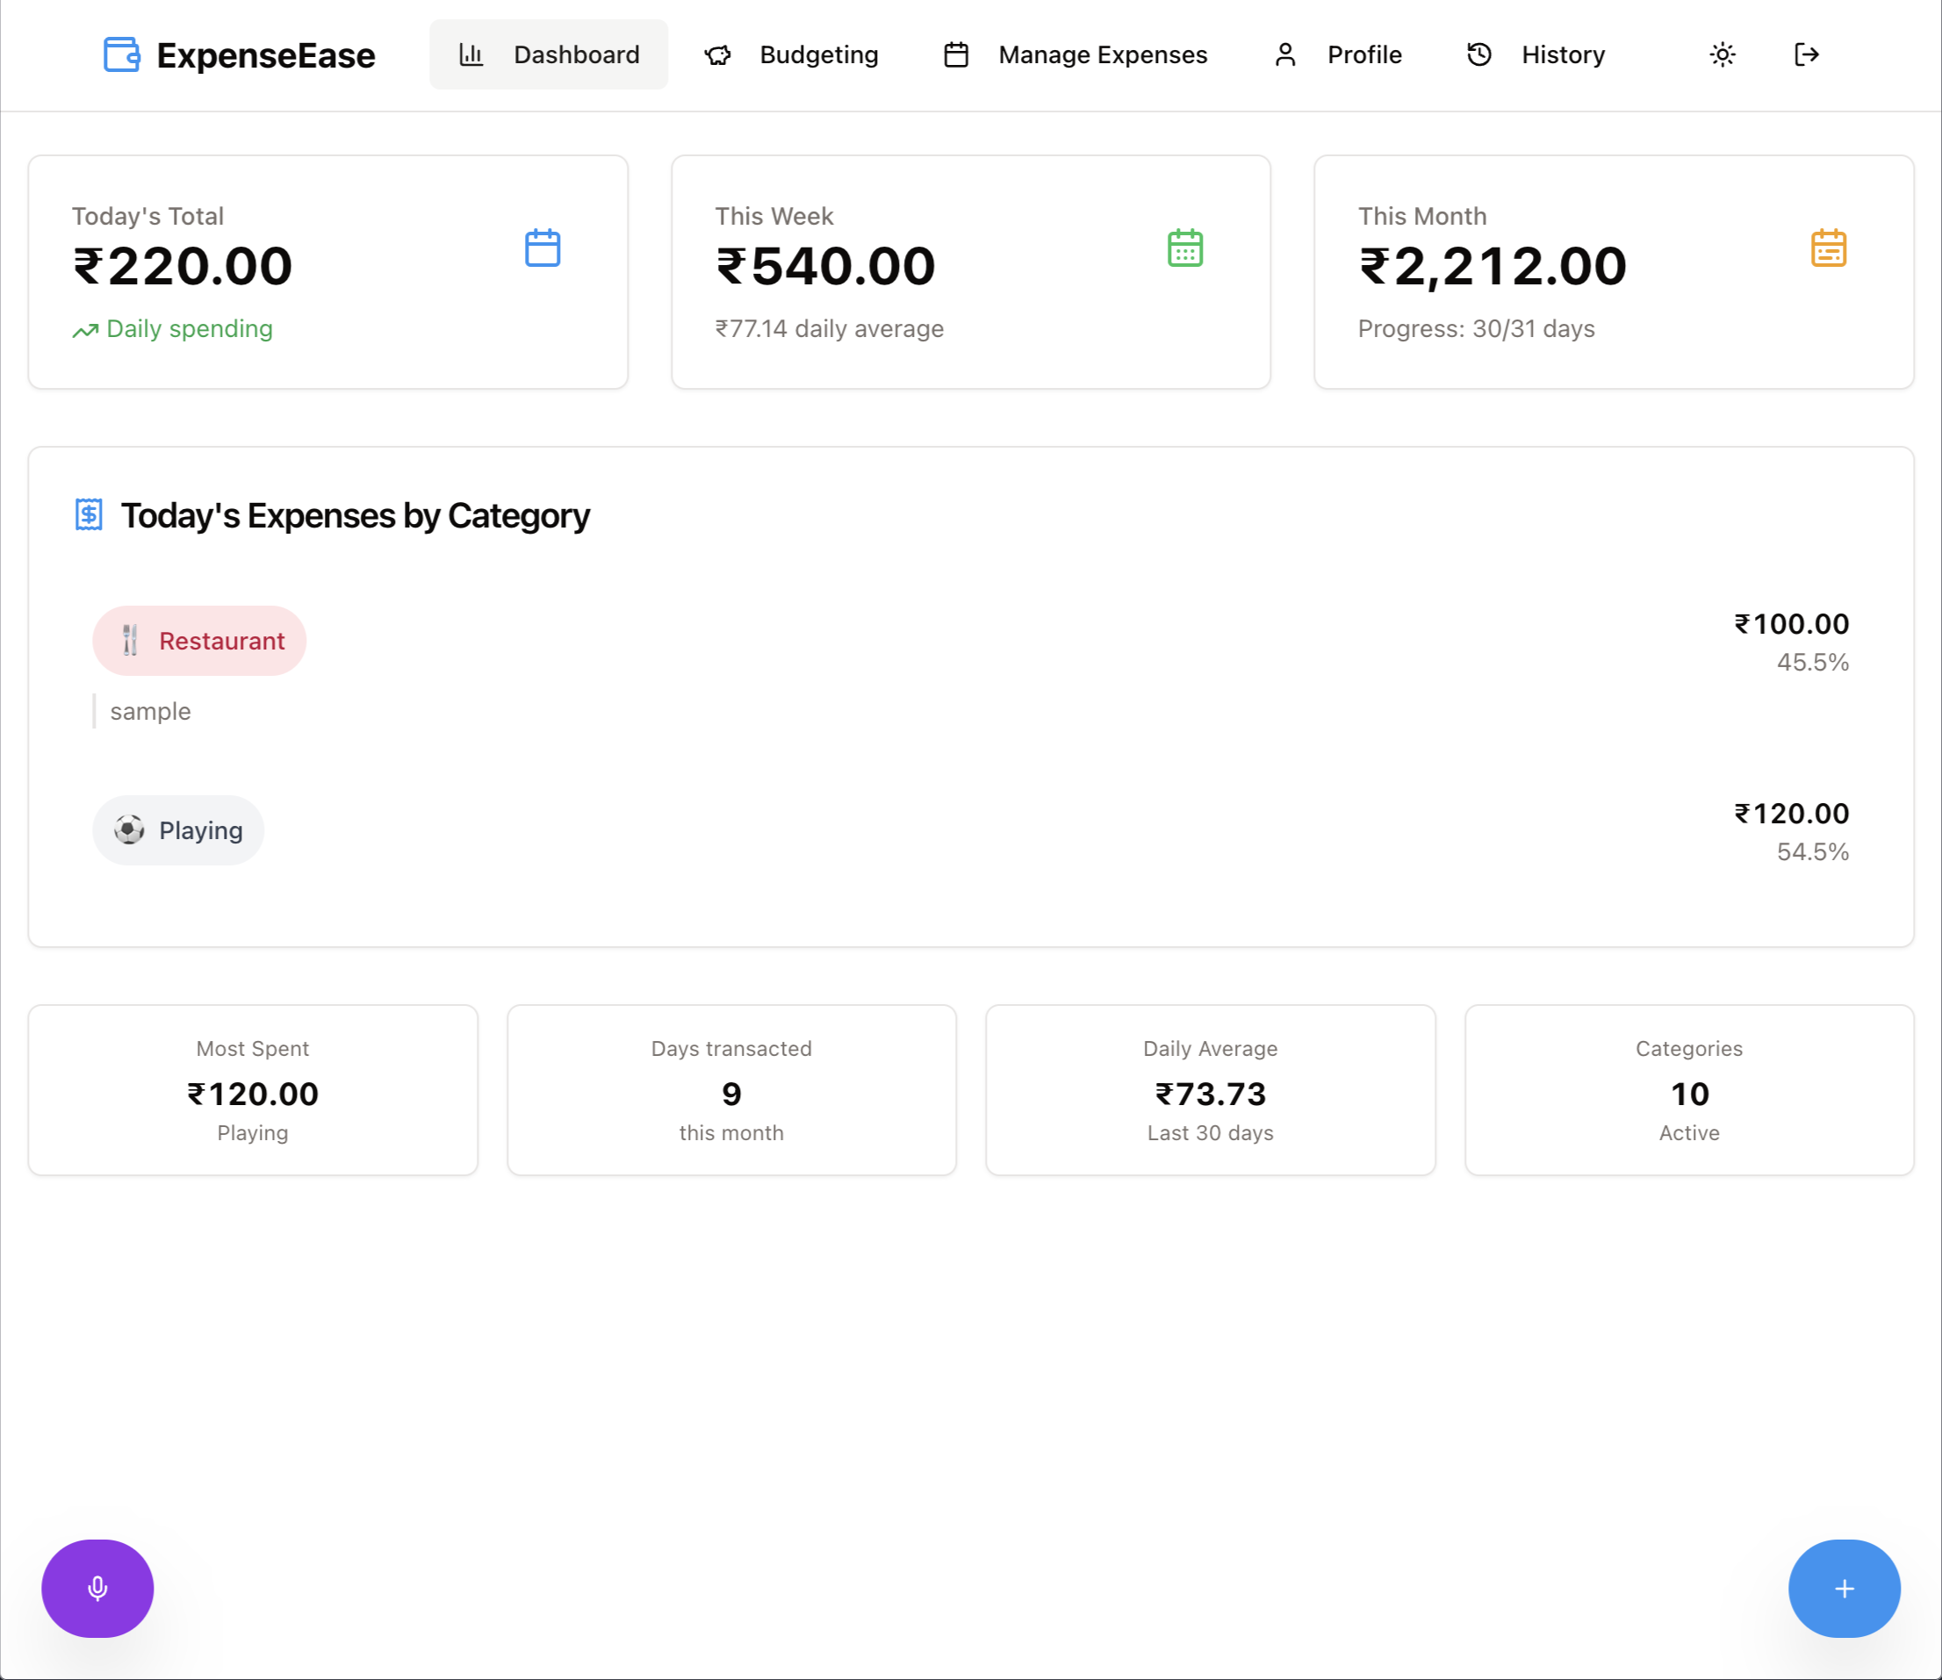The width and height of the screenshot is (1942, 1680).
Task: Click the ExpenseEase wallet logo
Action: coord(121,54)
